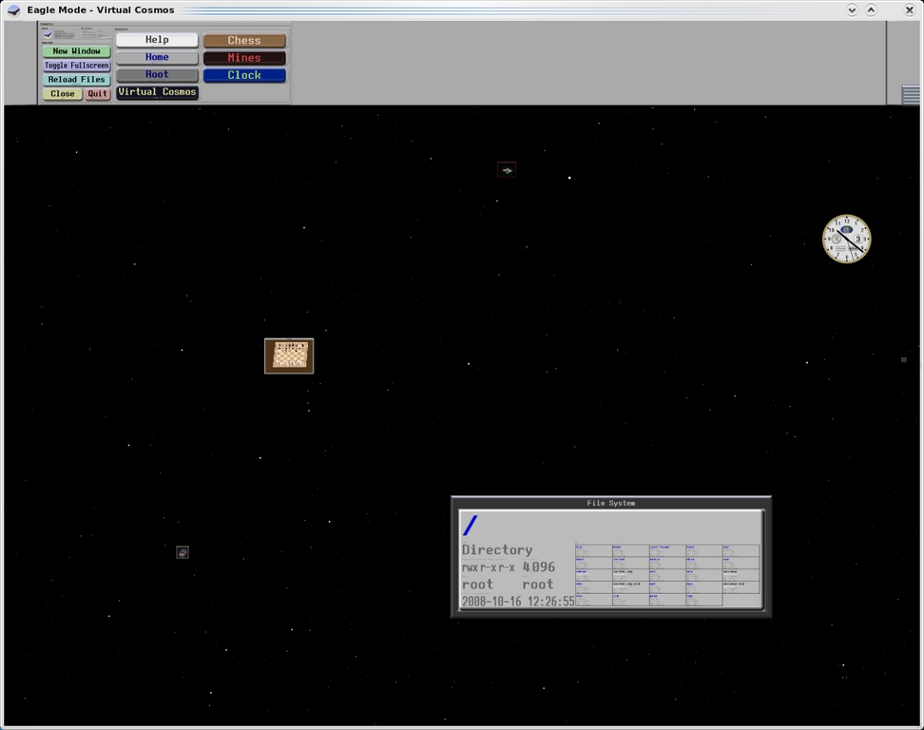The image size is (924, 730).
Task: Jump to the Root bookmark
Action: [157, 75]
